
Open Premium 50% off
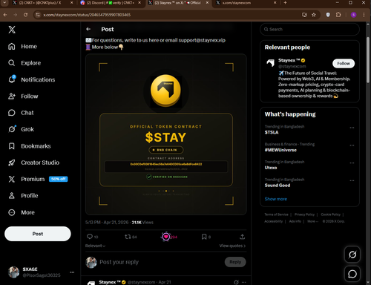[x=38, y=179]
